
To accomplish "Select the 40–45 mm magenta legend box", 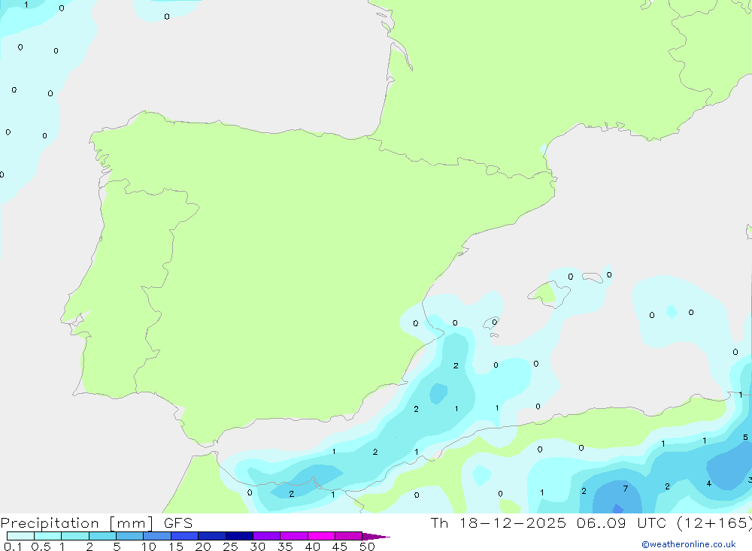I will pos(321,536).
